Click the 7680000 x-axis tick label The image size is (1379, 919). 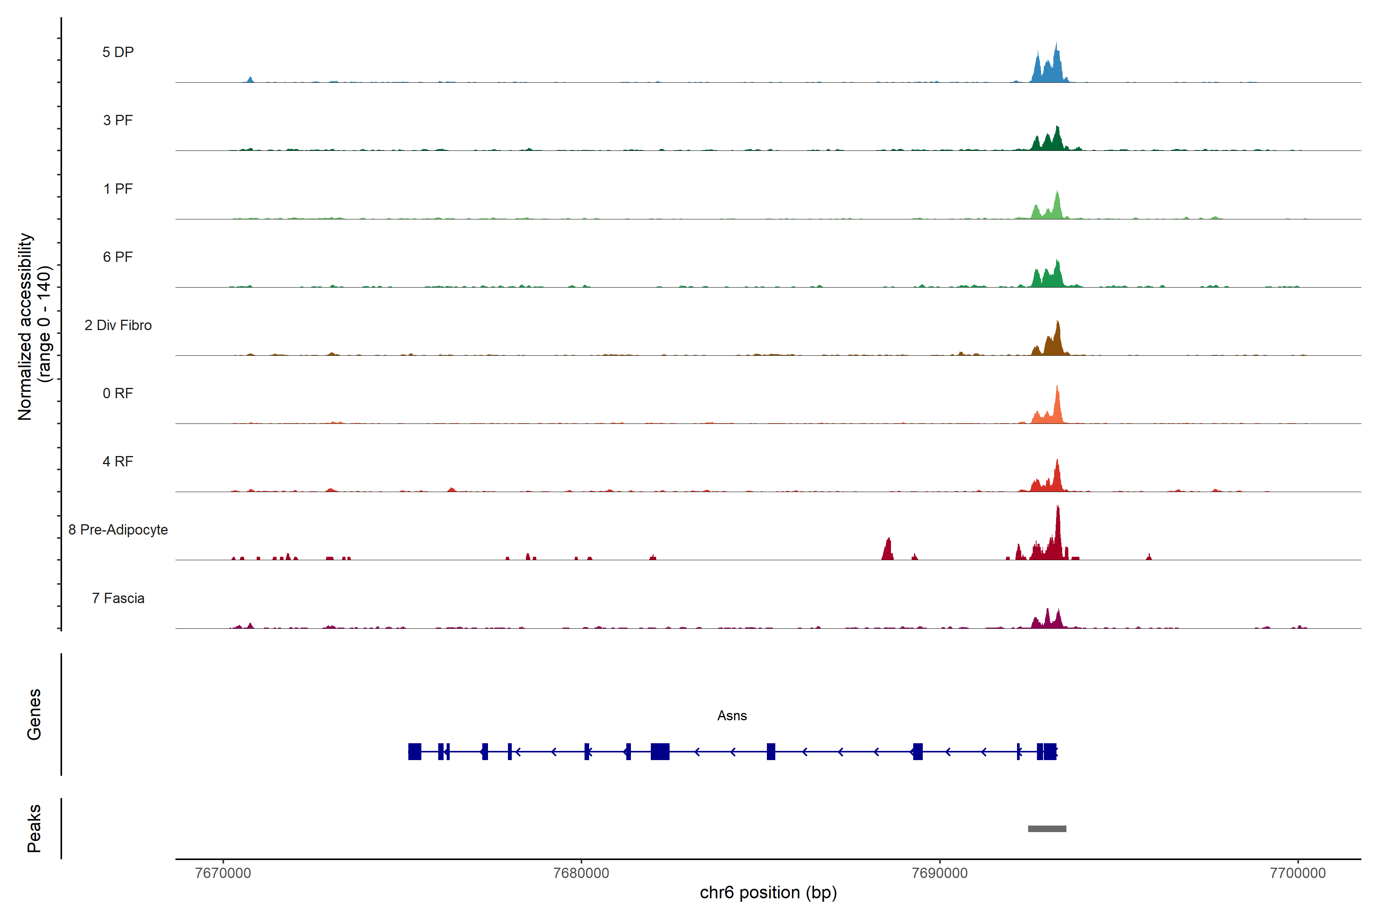click(581, 873)
